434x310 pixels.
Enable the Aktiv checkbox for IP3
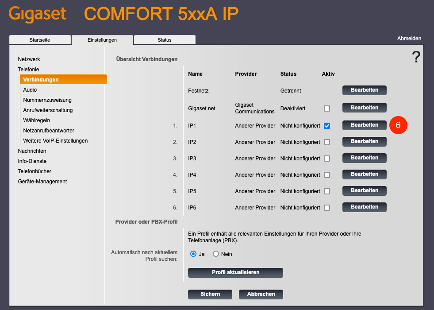pyautogui.click(x=327, y=159)
